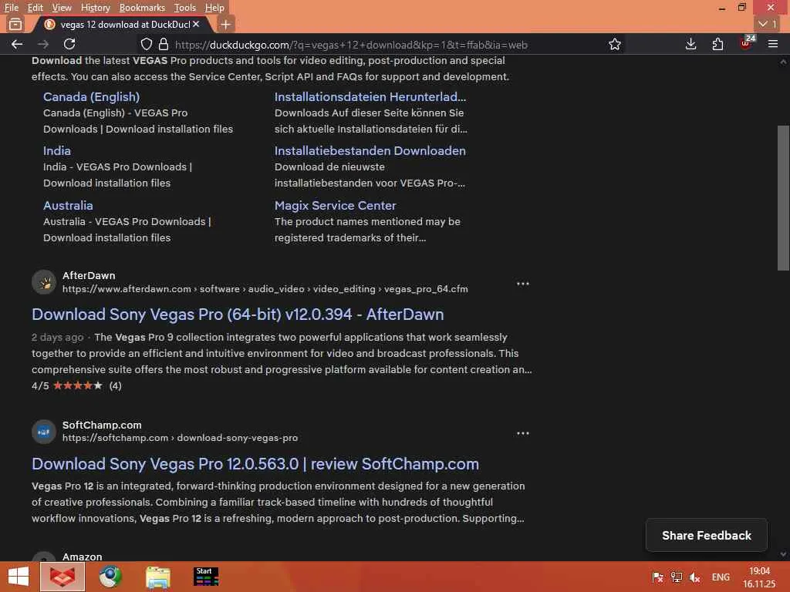Click the afterdawn.com breadcrumb URL

tap(265, 289)
